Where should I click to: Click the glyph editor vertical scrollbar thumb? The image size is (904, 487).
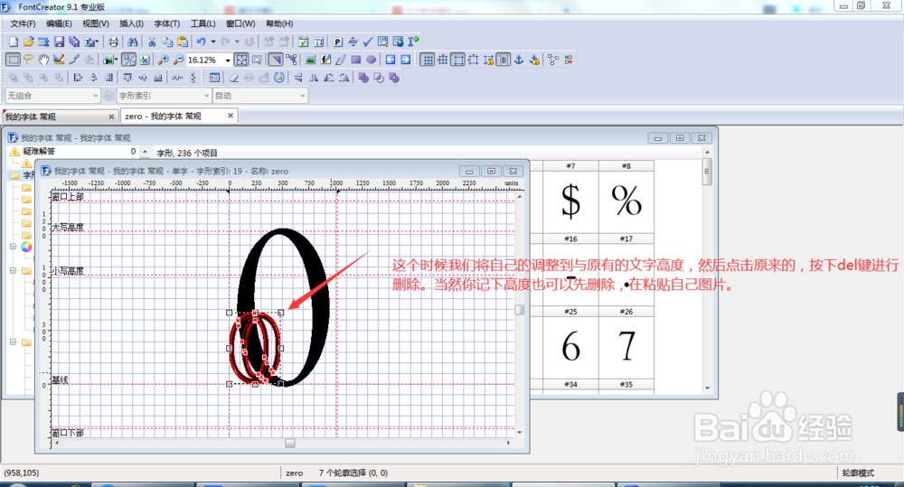click(x=520, y=310)
